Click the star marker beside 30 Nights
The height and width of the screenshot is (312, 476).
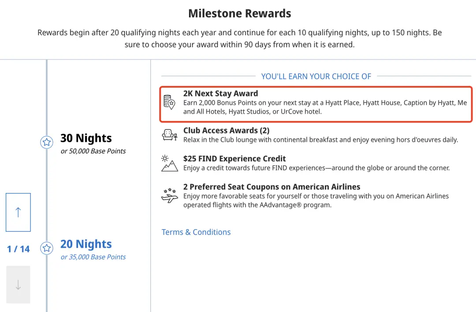click(x=47, y=142)
